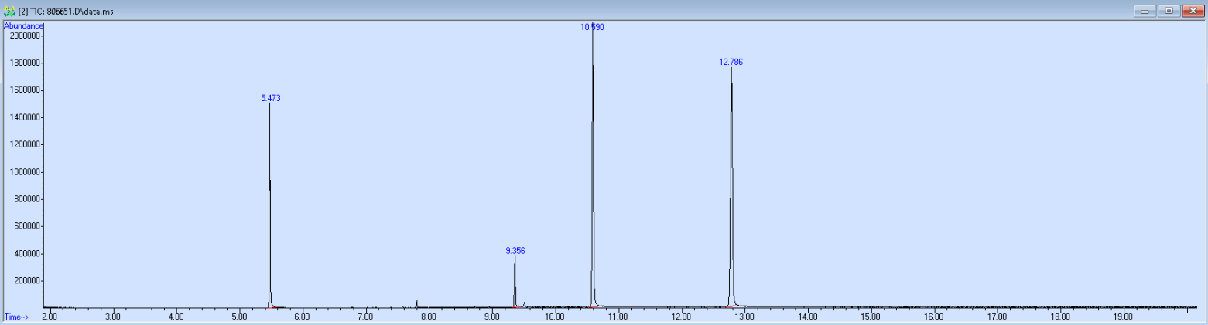Click the small unlabeled peak near 7.80
The height and width of the screenshot is (325, 1208).
[416, 303]
